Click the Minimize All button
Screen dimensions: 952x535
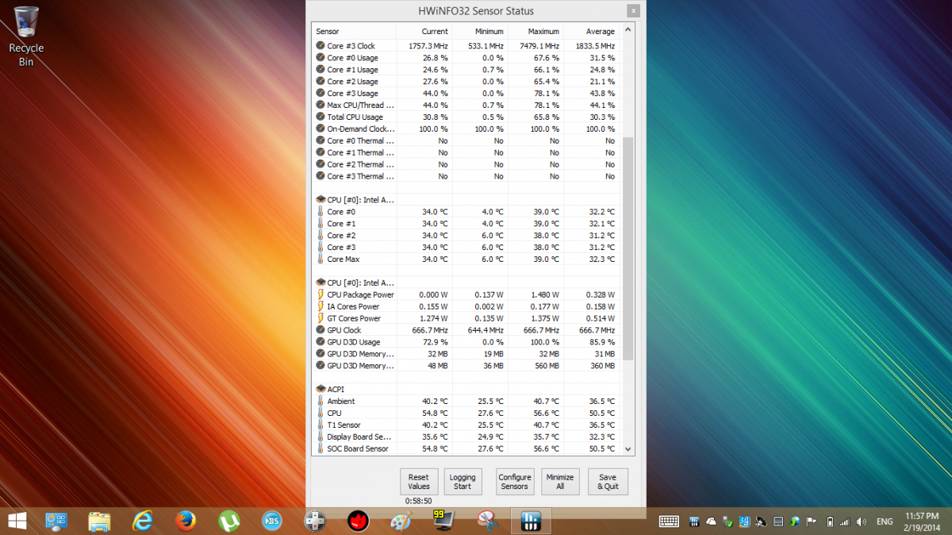tap(560, 482)
